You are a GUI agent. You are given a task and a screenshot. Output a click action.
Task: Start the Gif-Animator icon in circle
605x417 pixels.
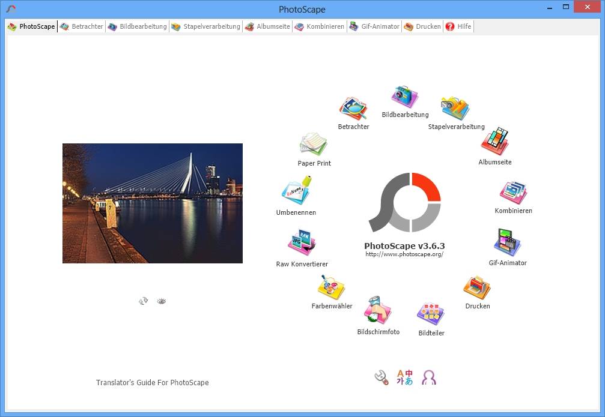tap(507, 243)
